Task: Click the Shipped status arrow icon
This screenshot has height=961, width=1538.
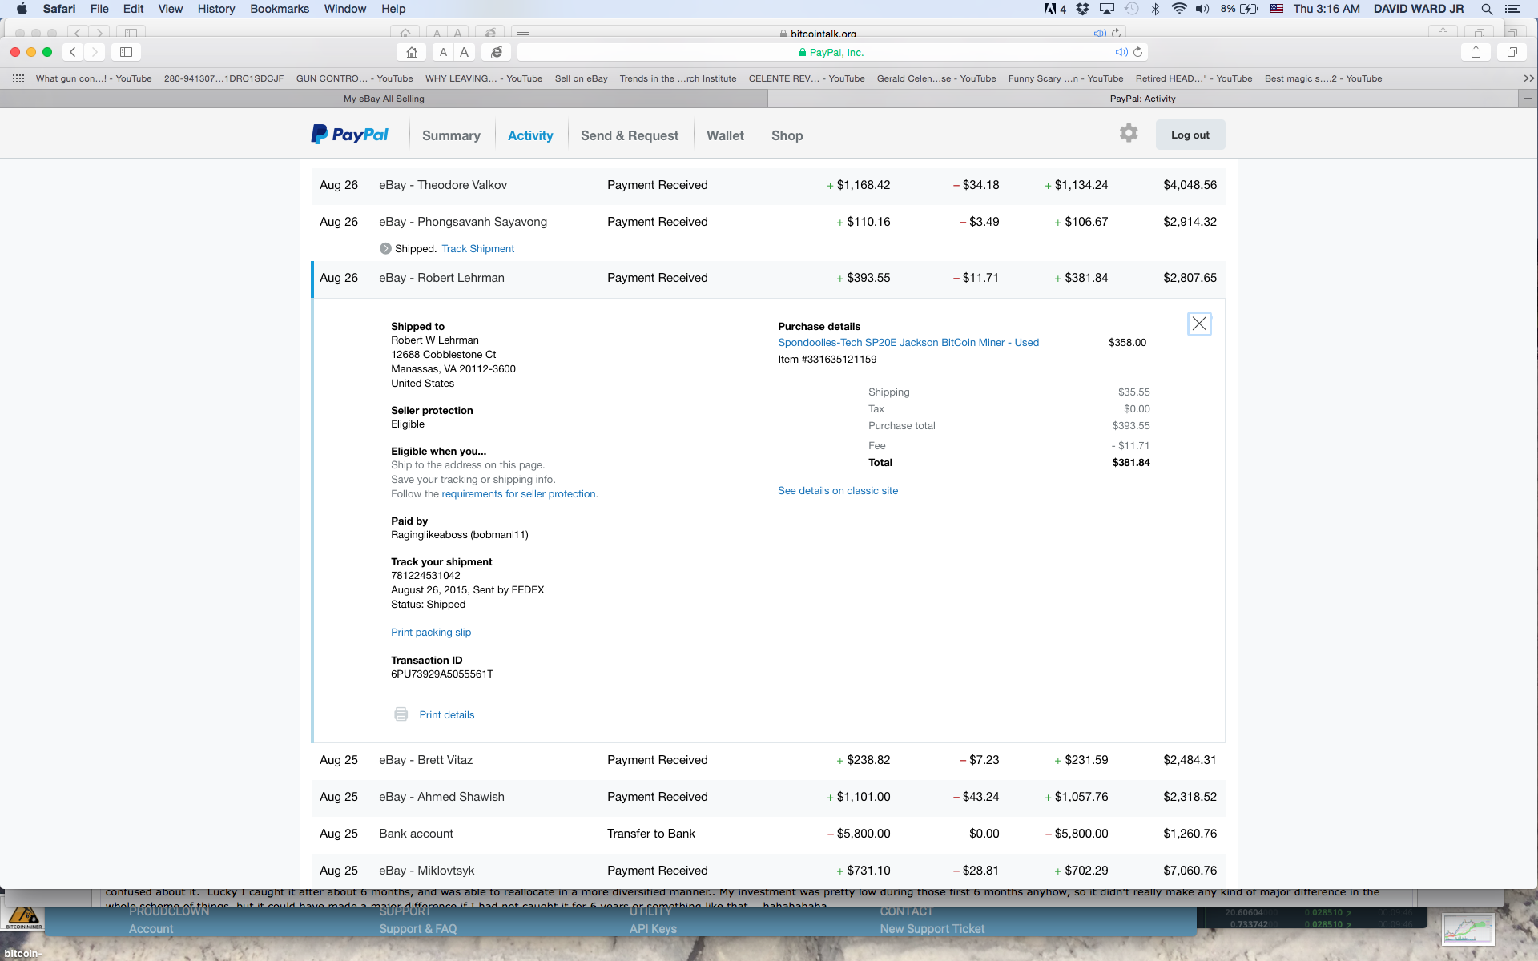Action: [385, 248]
